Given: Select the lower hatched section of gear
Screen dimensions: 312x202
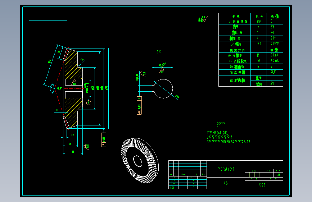Looking at the screenshot, I should click(73, 113).
